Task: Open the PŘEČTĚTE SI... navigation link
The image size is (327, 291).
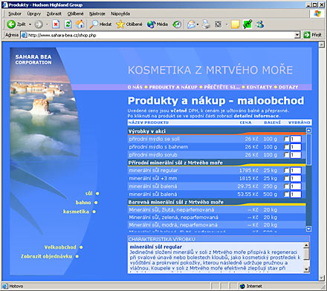Action: pyautogui.click(x=221, y=87)
